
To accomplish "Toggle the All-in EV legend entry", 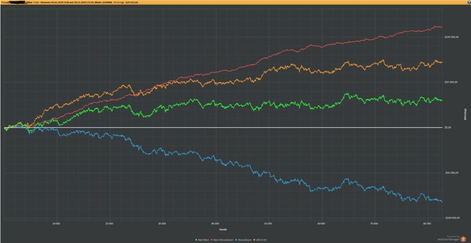I will coord(260,240).
